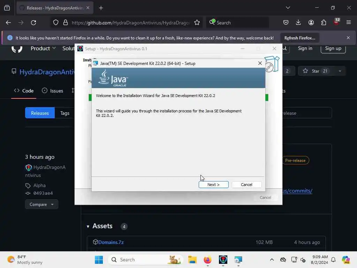Switch to Java installer taskbar icon
This screenshot has width=357, height=268.
[238, 260]
